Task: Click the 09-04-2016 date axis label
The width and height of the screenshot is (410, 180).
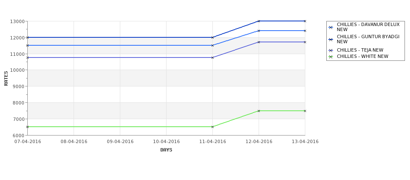Action: (120, 142)
